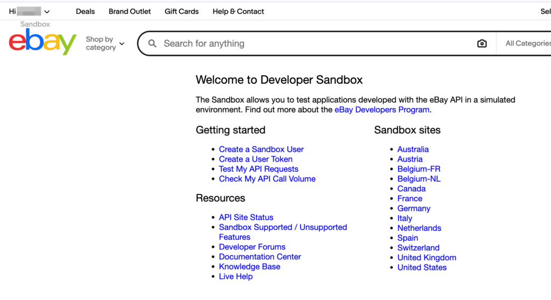Click the Getting started heading
This screenshot has height=300, width=551.
pyautogui.click(x=230, y=130)
